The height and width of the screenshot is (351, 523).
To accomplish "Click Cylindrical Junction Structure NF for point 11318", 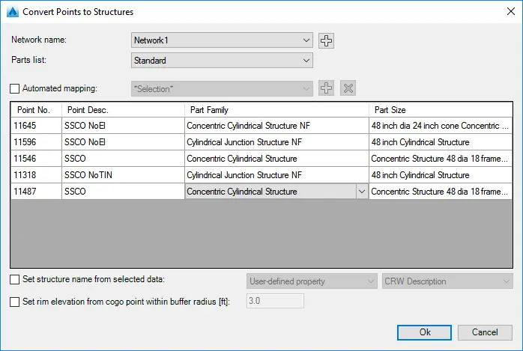I will tap(276, 175).
